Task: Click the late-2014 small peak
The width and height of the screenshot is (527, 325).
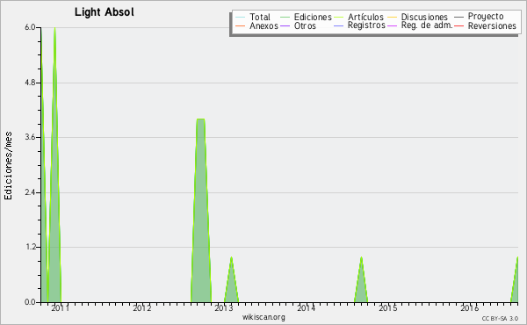Action: point(361,279)
